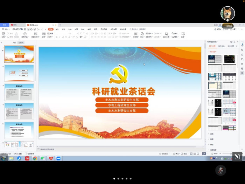Click the Share (分享) button
Screen dimensions: 245x184
pyautogui.click(x=233, y=29)
